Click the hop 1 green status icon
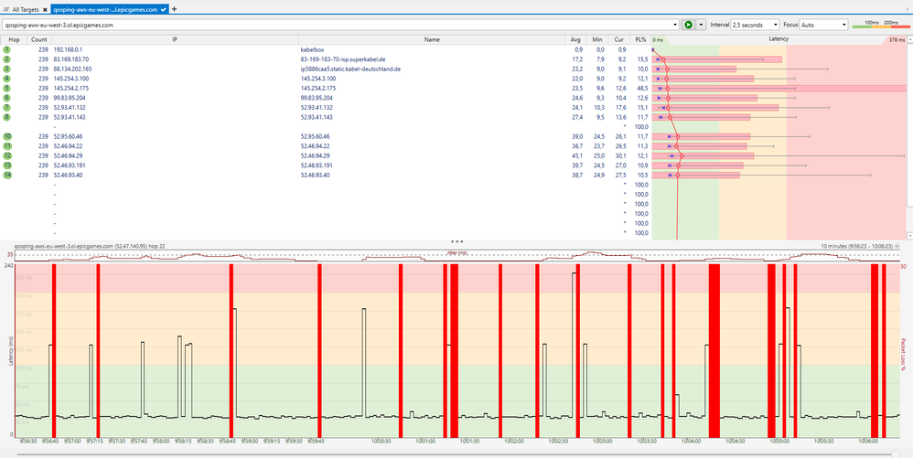 coord(6,49)
